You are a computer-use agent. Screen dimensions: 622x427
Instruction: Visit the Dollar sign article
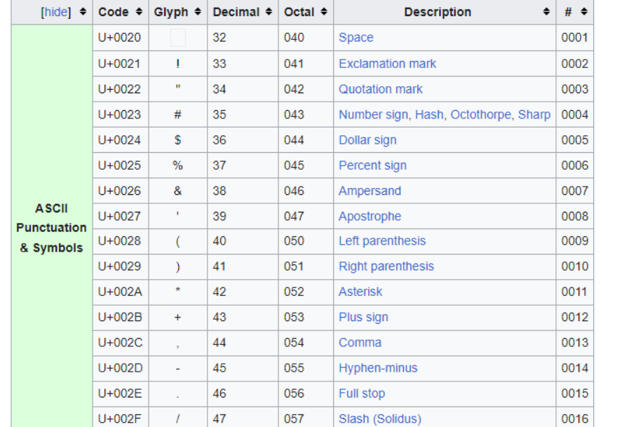367,140
